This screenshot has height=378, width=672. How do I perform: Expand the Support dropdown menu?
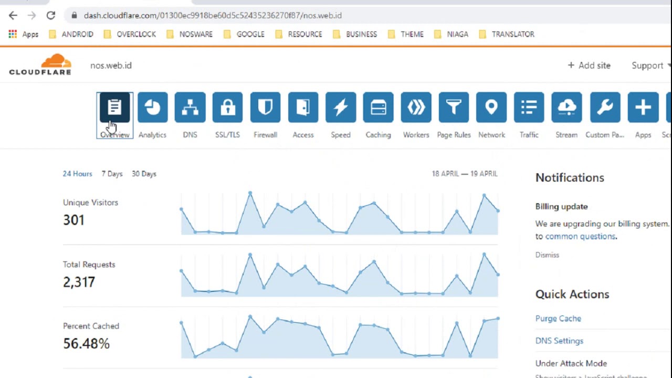click(652, 66)
